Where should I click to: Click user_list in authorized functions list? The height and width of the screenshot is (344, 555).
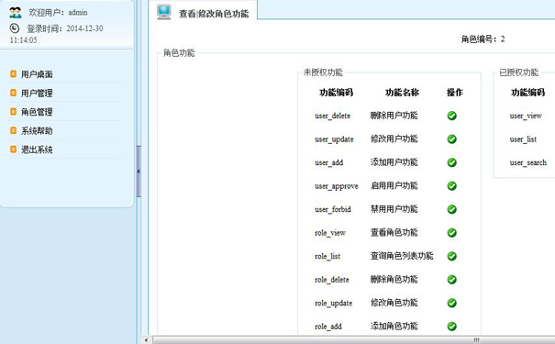[523, 139]
